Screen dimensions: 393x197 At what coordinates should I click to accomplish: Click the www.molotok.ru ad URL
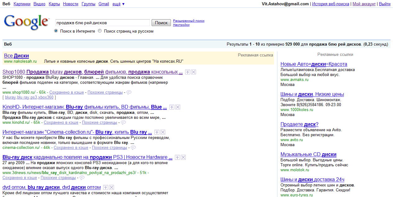point(295,170)
